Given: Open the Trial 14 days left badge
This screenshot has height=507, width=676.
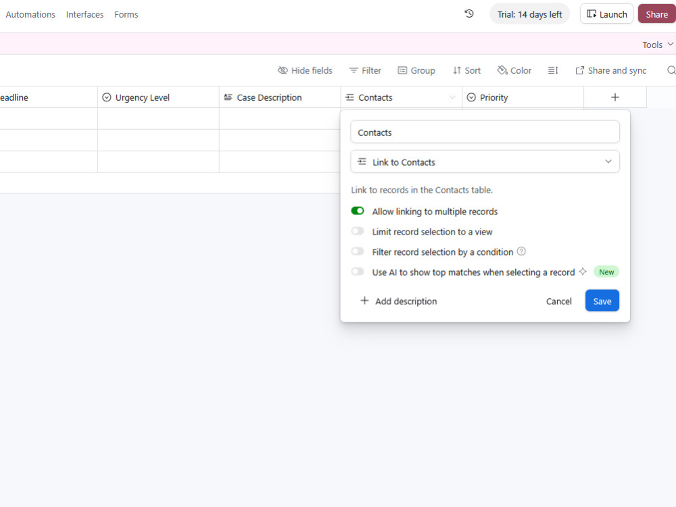Looking at the screenshot, I should [x=529, y=14].
